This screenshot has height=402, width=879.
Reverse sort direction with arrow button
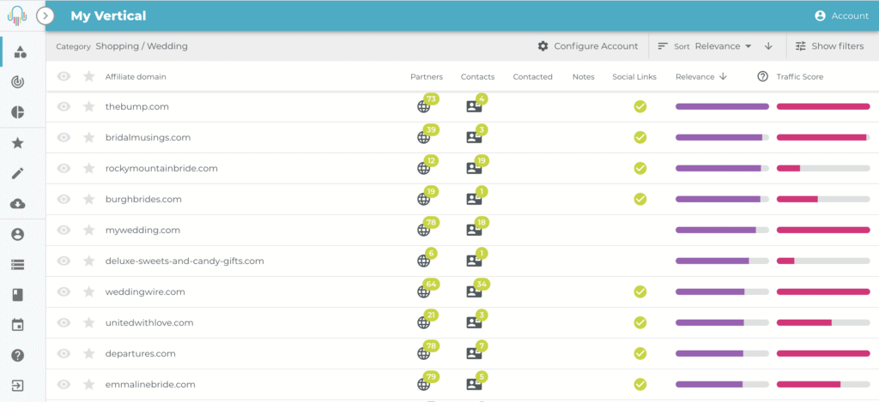pyautogui.click(x=768, y=46)
